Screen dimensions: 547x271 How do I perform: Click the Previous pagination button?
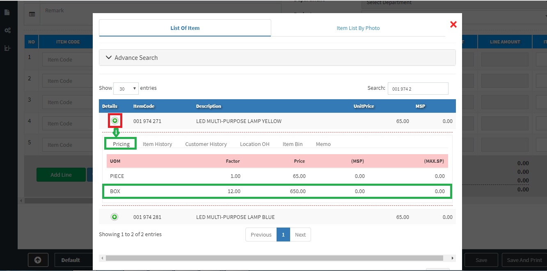pos(261,235)
